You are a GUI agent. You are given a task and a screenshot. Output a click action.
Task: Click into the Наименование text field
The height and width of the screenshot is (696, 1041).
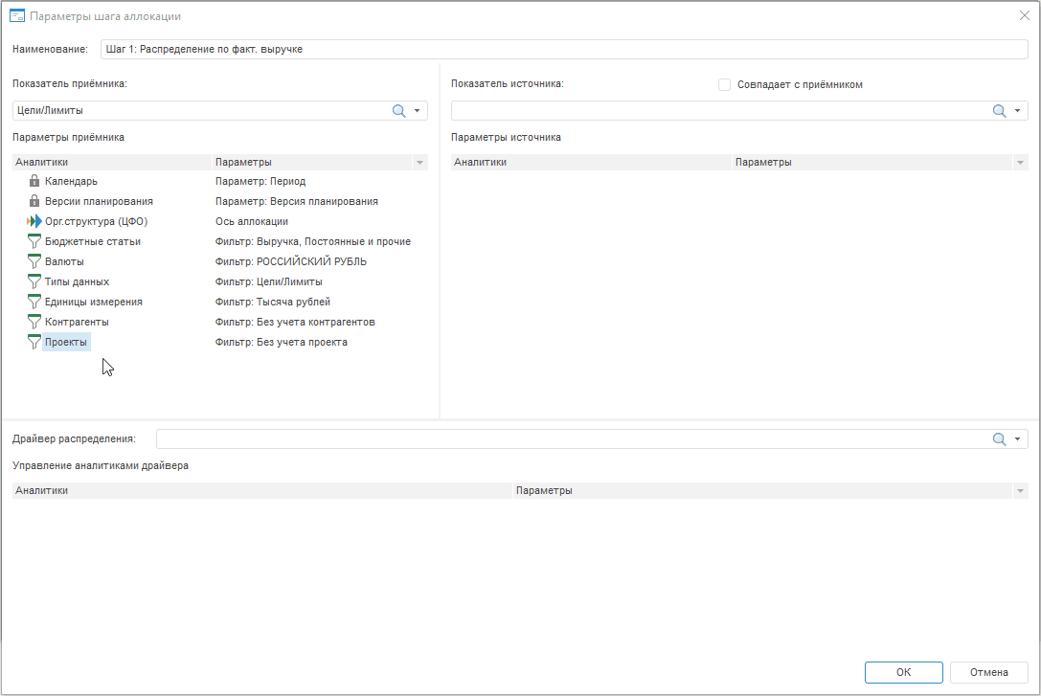coord(563,49)
